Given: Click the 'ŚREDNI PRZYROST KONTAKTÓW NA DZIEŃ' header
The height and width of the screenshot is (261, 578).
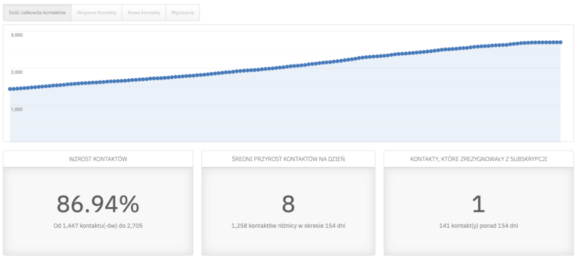Looking at the screenshot, I should 288,159.
